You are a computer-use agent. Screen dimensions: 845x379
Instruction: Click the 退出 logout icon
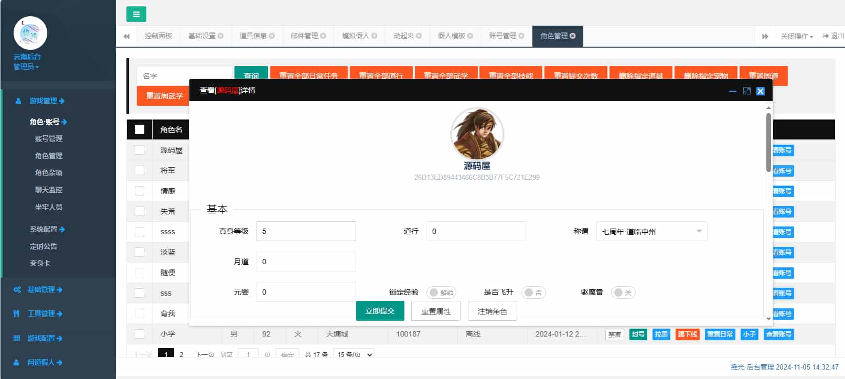(x=826, y=36)
